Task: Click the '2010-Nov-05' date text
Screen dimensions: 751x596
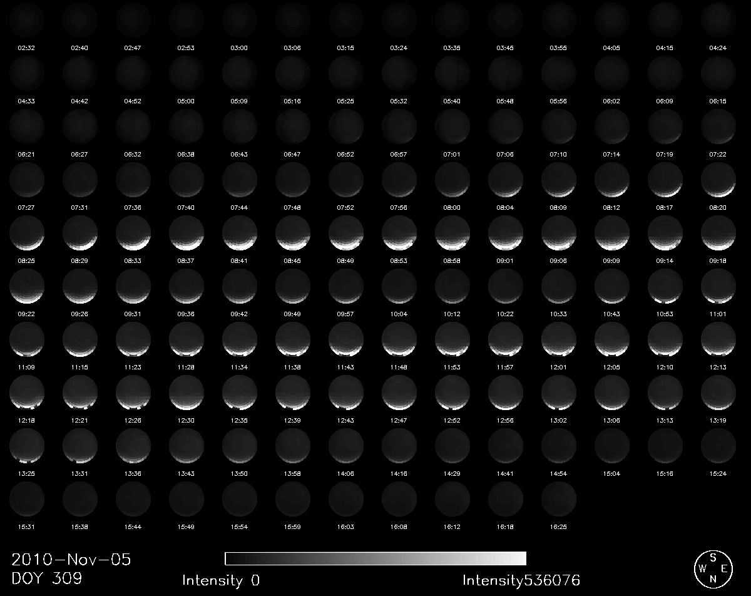Action: [x=71, y=559]
